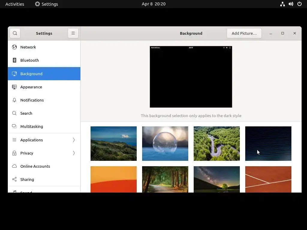307x230 pixels.
Task: Click the Notifications bell icon
Action: pyautogui.click(x=14, y=100)
